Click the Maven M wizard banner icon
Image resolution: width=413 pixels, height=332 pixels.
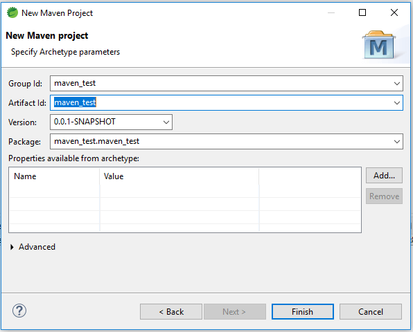[x=379, y=45]
